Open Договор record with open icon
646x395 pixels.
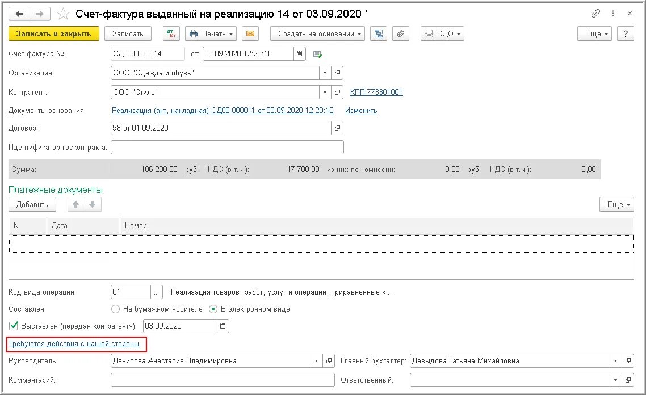coord(337,128)
